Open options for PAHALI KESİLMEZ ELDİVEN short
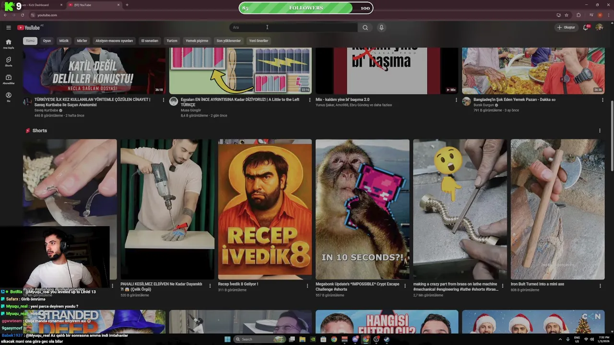Screen dimensions: 614x345 click(x=210, y=286)
